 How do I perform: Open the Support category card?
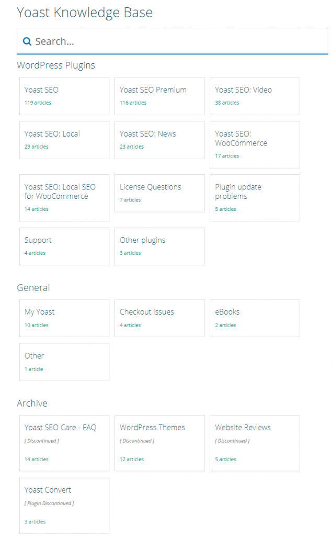(x=64, y=247)
